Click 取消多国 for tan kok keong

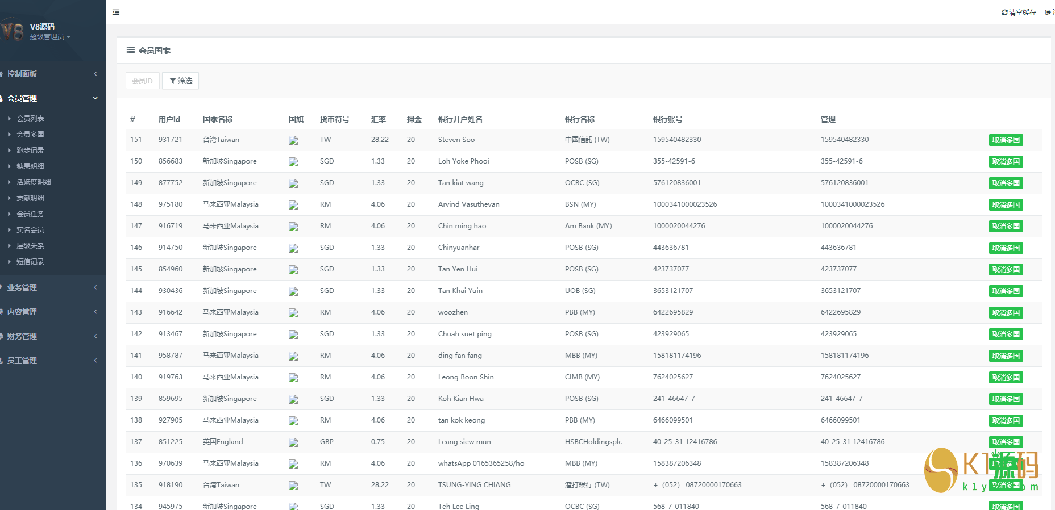[1006, 421]
